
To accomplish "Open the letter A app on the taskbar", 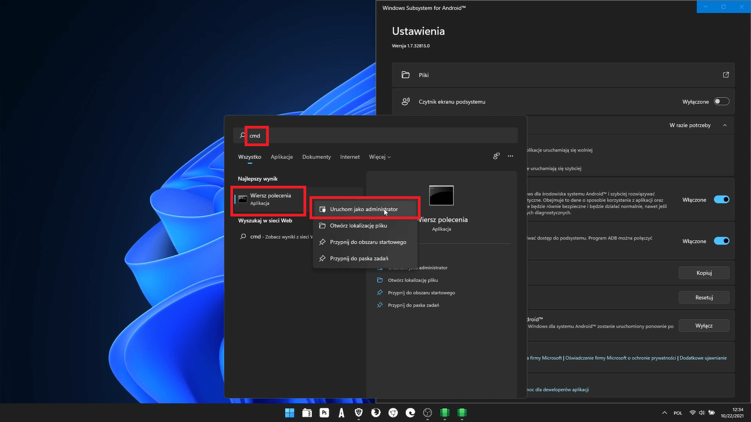I will [x=341, y=413].
